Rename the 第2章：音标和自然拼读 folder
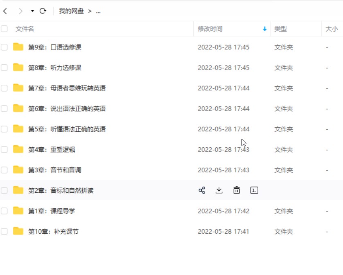The height and width of the screenshot is (275, 343). [254, 190]
